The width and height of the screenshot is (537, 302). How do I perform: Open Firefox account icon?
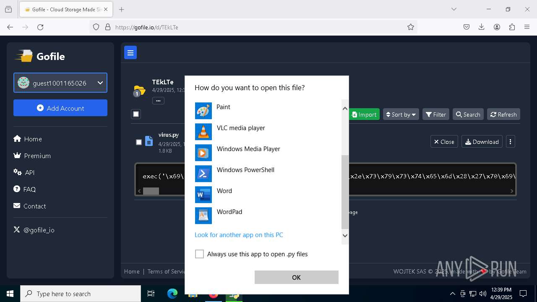[x=497, y=27]
